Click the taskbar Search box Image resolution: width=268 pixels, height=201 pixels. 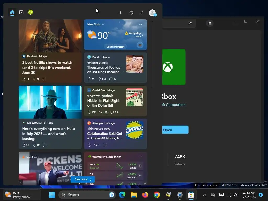(x=87, y=195)
